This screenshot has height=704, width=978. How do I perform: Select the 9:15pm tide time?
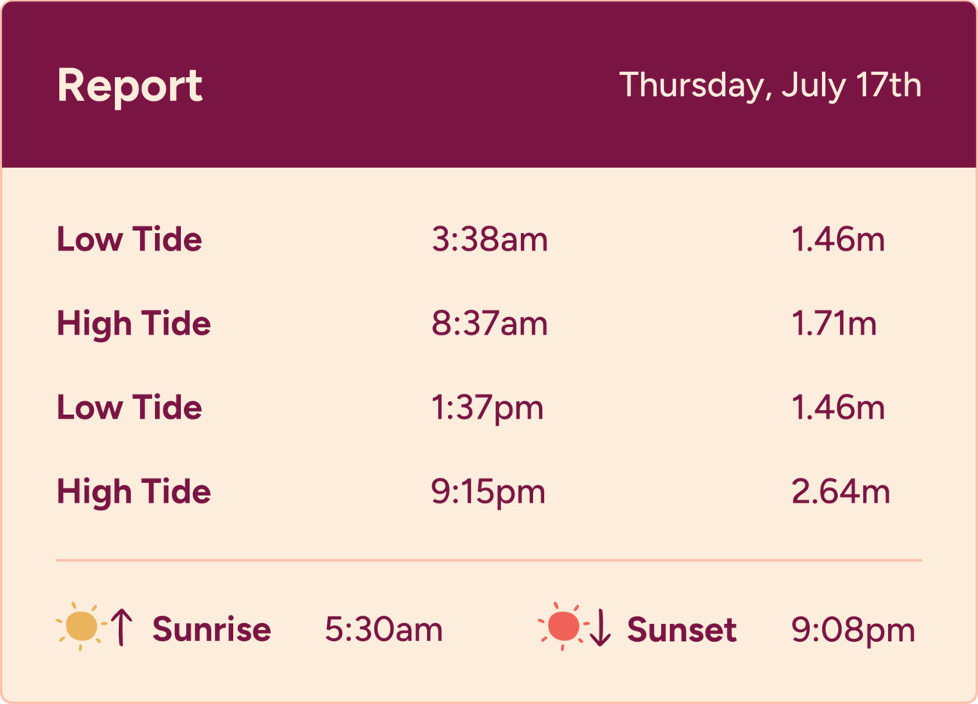(488, 493)
